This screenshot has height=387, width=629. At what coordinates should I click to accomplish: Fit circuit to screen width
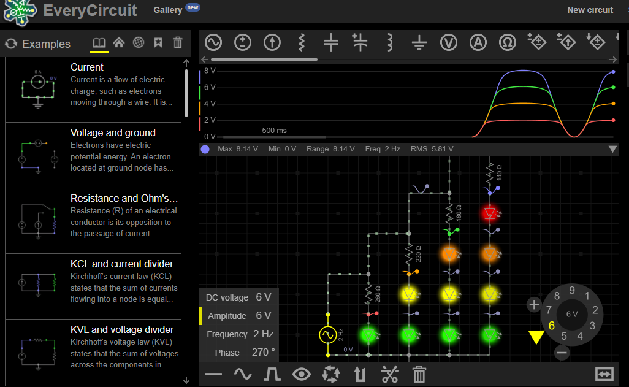pos(604,374)
